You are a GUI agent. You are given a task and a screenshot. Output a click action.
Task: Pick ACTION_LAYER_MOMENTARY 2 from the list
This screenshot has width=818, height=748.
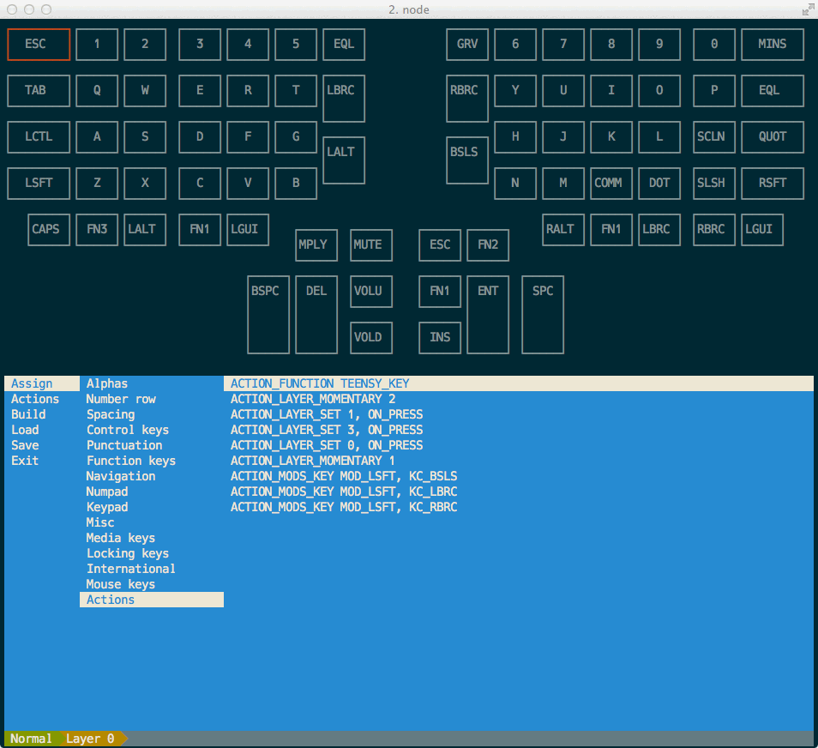313,399
